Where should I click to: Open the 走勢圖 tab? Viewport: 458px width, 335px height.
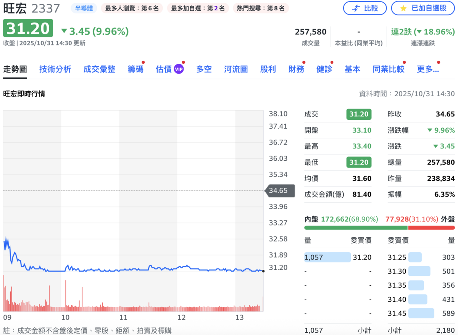15,69
